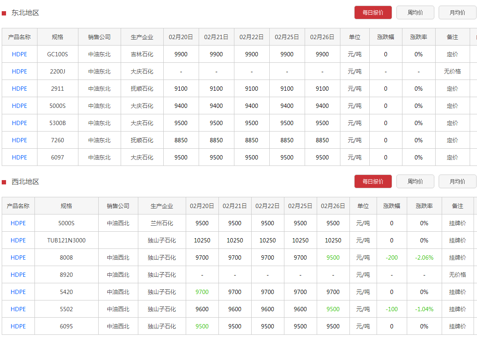Viewport: 477px width, 337px height.
Task: Open HDPE link for 6095 row
Action: (x=18, y=326)
